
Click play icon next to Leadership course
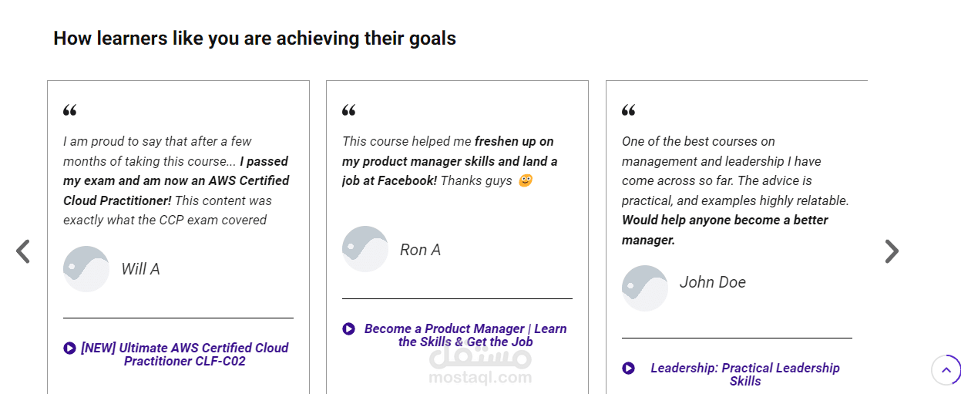628,369
